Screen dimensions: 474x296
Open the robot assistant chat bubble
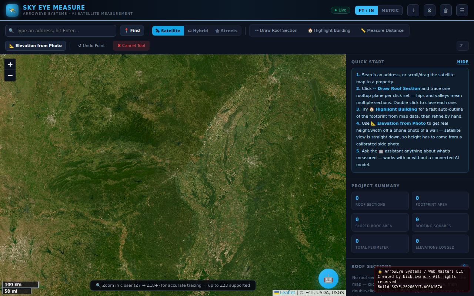328,279
